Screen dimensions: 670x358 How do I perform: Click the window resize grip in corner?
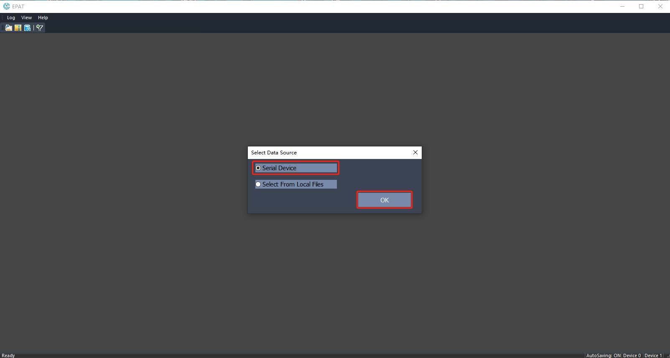pyautogui.click(x=667, y=355)
